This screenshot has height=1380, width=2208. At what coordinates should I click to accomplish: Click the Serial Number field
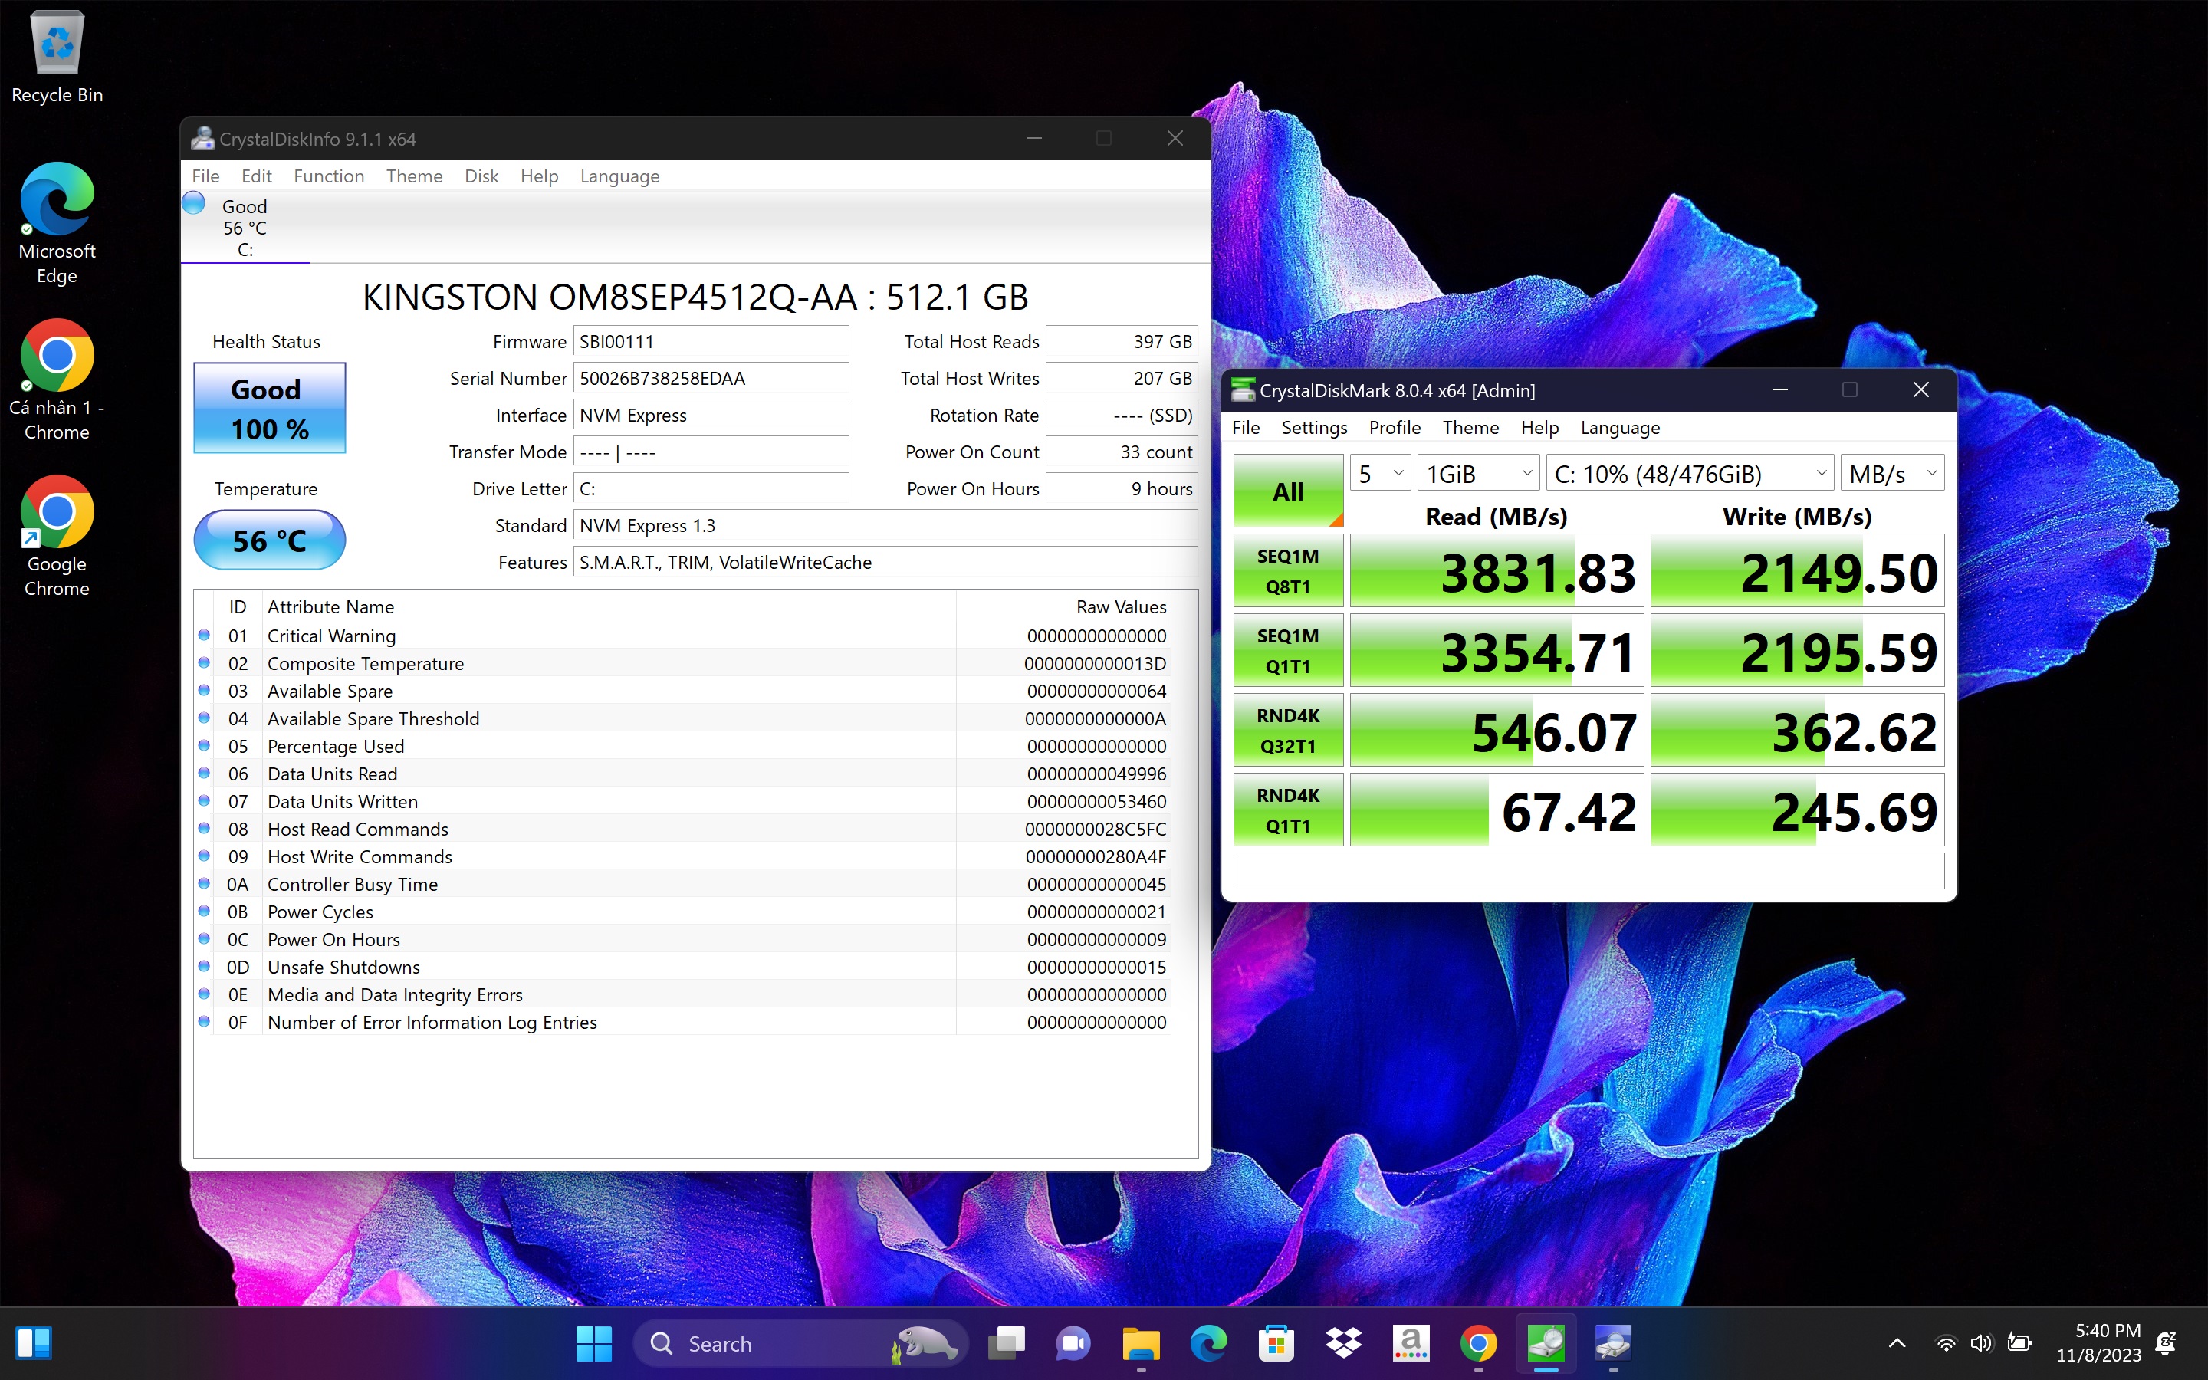(711, 378)
